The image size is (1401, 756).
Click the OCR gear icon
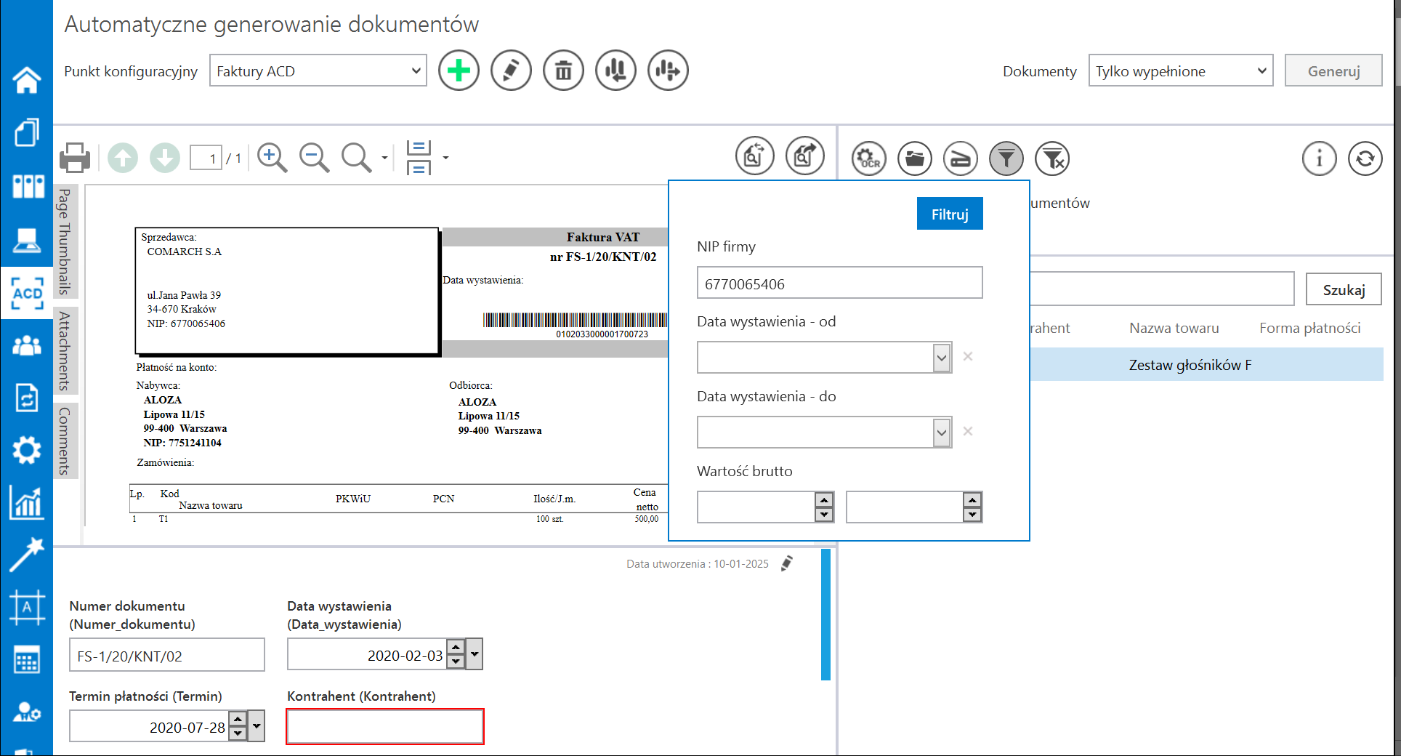(868, 158)
